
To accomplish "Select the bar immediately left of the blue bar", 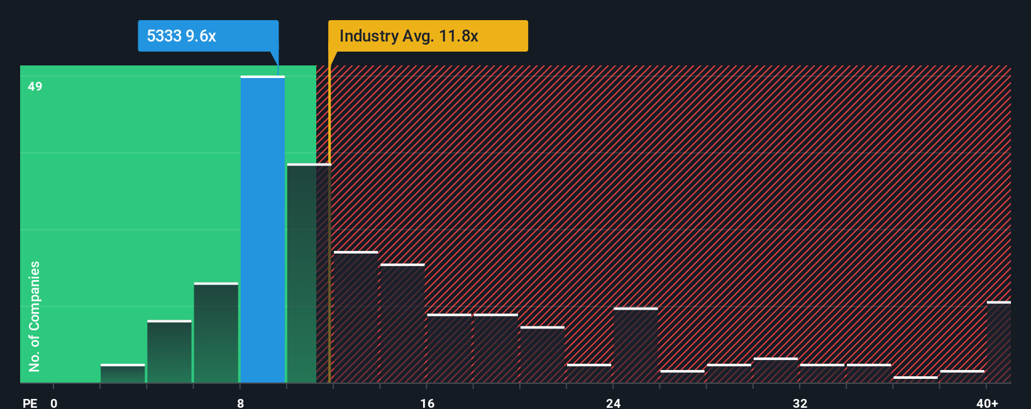I will click(x=216, y=333).
